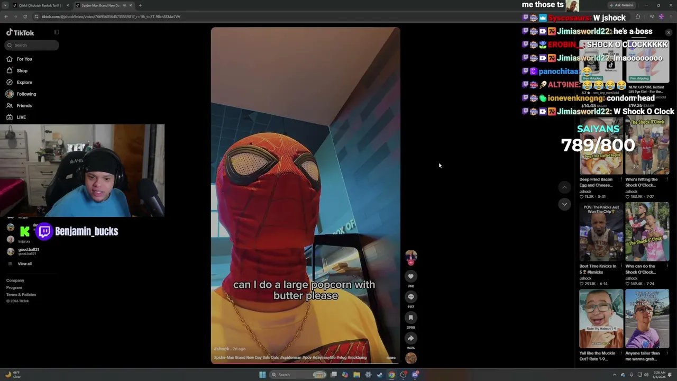Go to TikTok Shop
This screenshot has width=677, height=381.
tap(17, 70)
